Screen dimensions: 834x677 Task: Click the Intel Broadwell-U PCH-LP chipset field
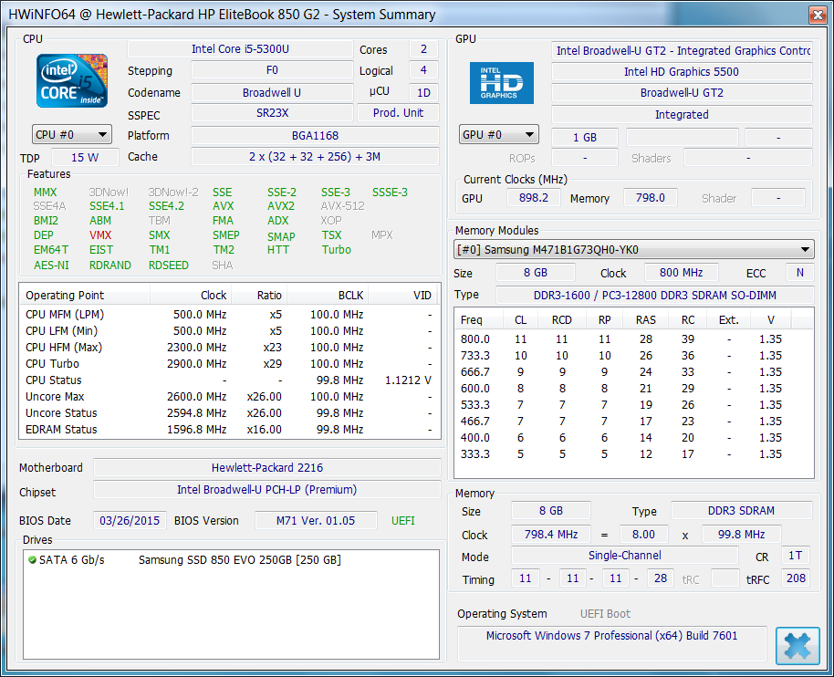pyautogui.click(x=267, y=490)
